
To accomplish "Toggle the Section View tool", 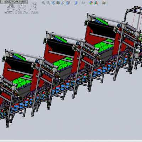I will [x=58, y=3].
